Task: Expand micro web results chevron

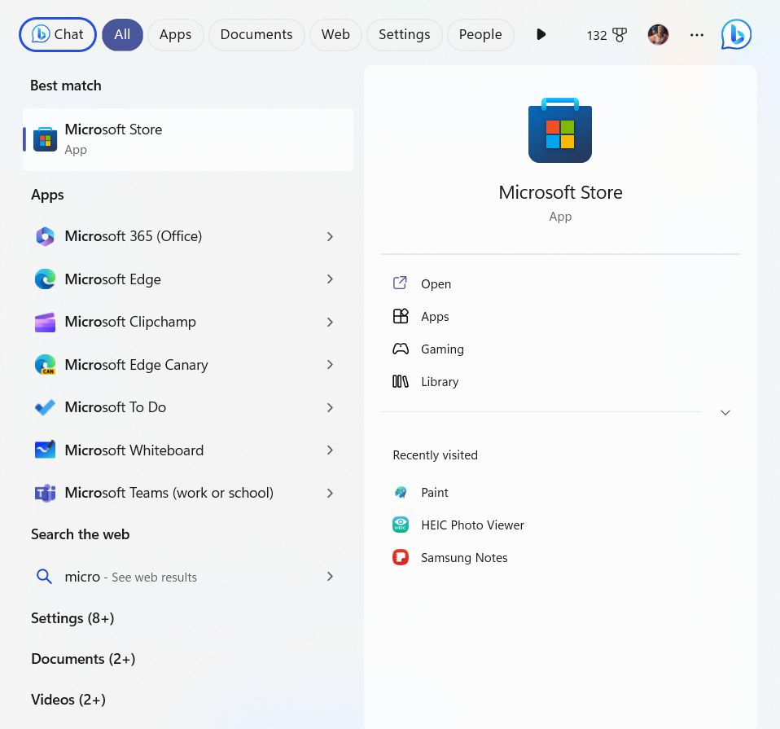Action: (330, 576)
